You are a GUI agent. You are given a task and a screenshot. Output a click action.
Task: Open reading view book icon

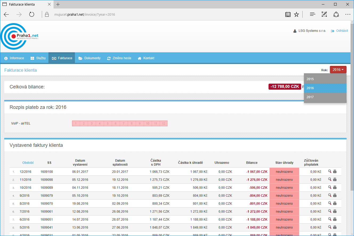coord(288,15)
